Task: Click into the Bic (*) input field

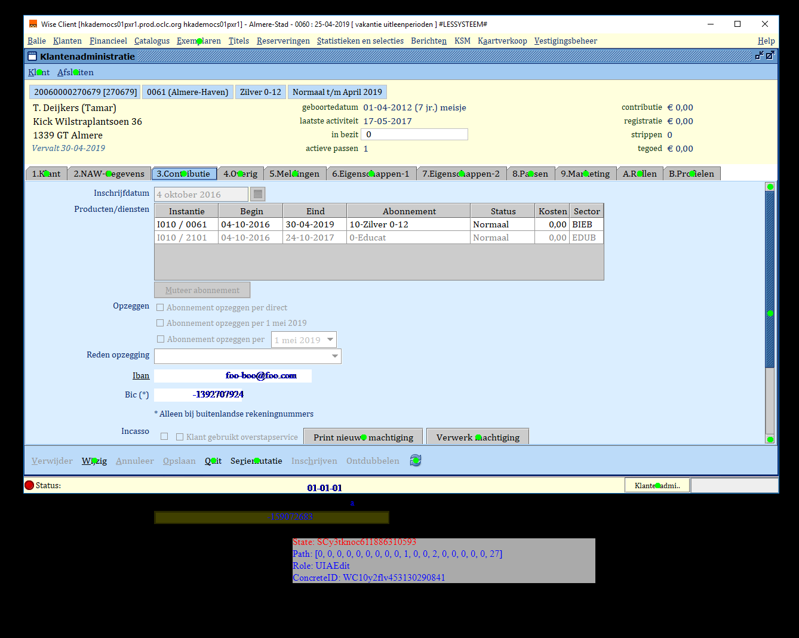Action: click(x=199, y=394)
